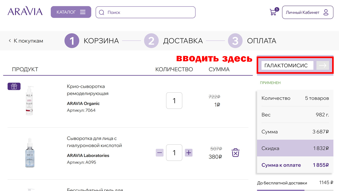Viewport: 339px width, 191px height.
Task: Click the 5 товаров quantity value
Action: point(317,98)
